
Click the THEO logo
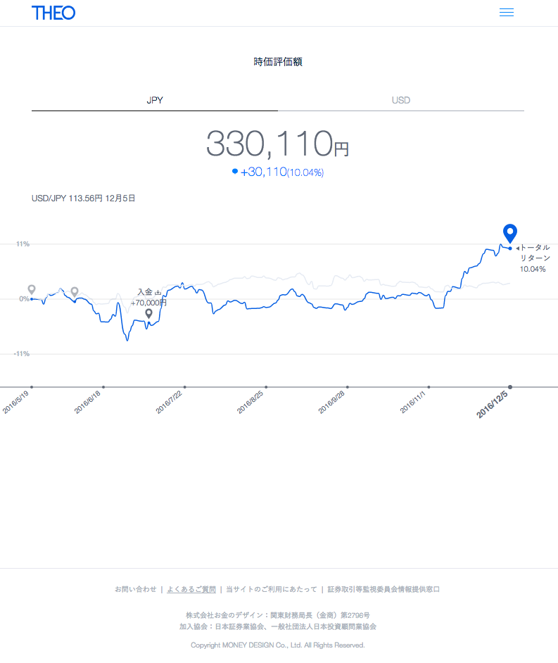(x=53, y=13)
